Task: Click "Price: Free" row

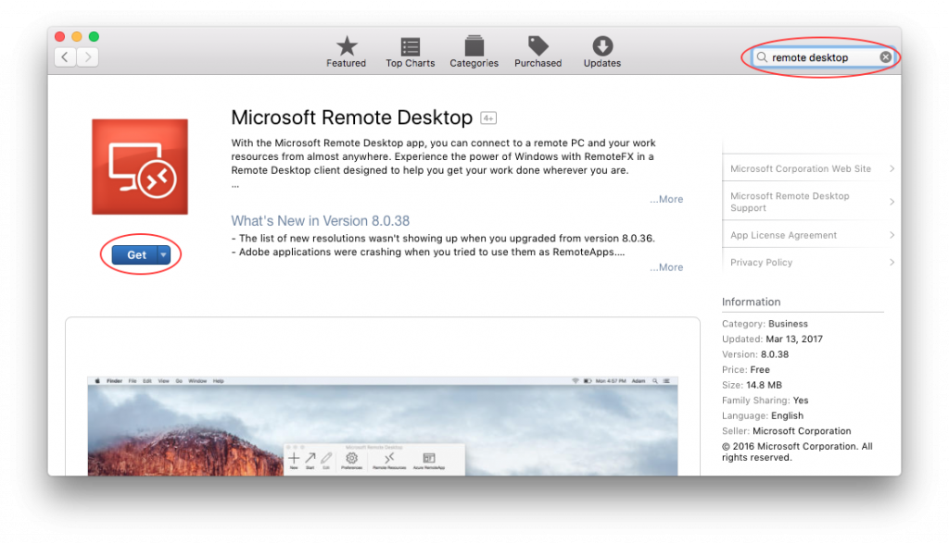Action: click(x=746, y=370)
